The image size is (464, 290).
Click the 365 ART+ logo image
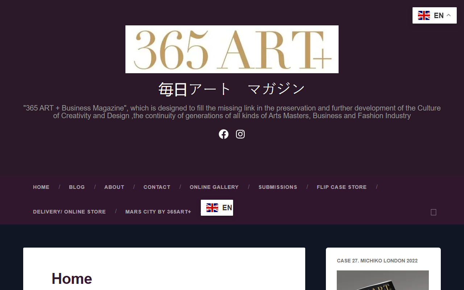(x=232, y=49)
